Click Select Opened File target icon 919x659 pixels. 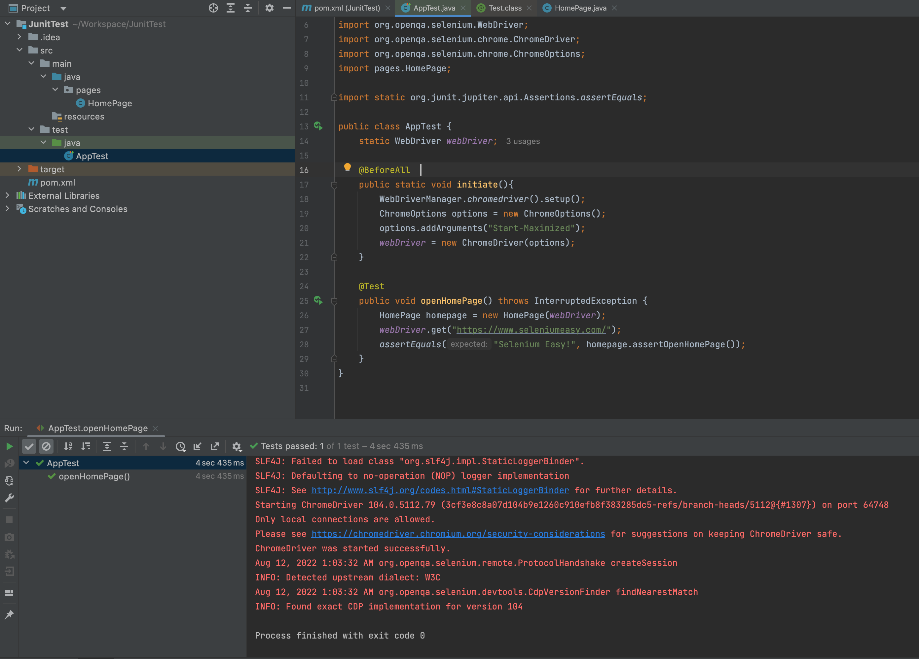pyautogui.click(x=213, y=8)
